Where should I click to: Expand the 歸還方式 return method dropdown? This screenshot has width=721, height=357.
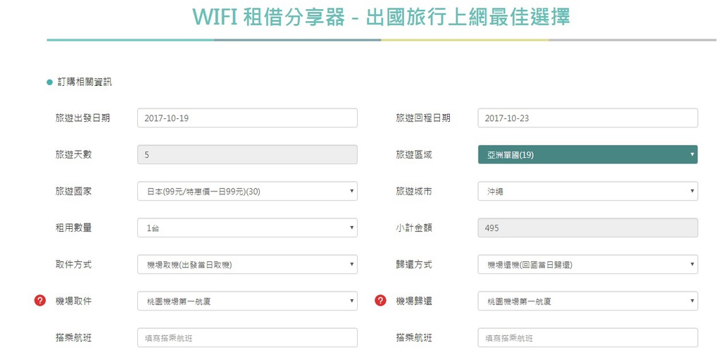pos(587,265)
